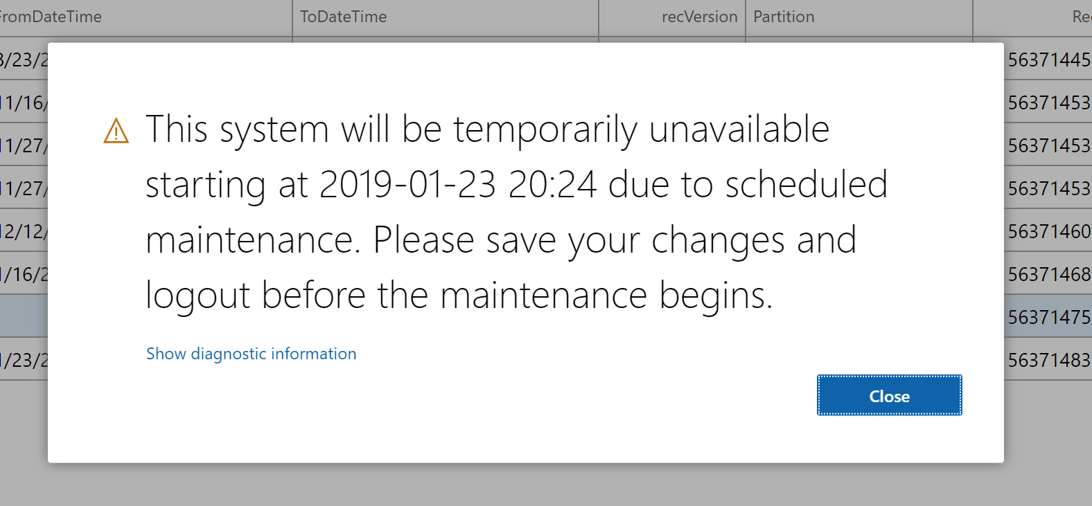Click the Partition column header
1092x506 pixels.
(784, 17)
